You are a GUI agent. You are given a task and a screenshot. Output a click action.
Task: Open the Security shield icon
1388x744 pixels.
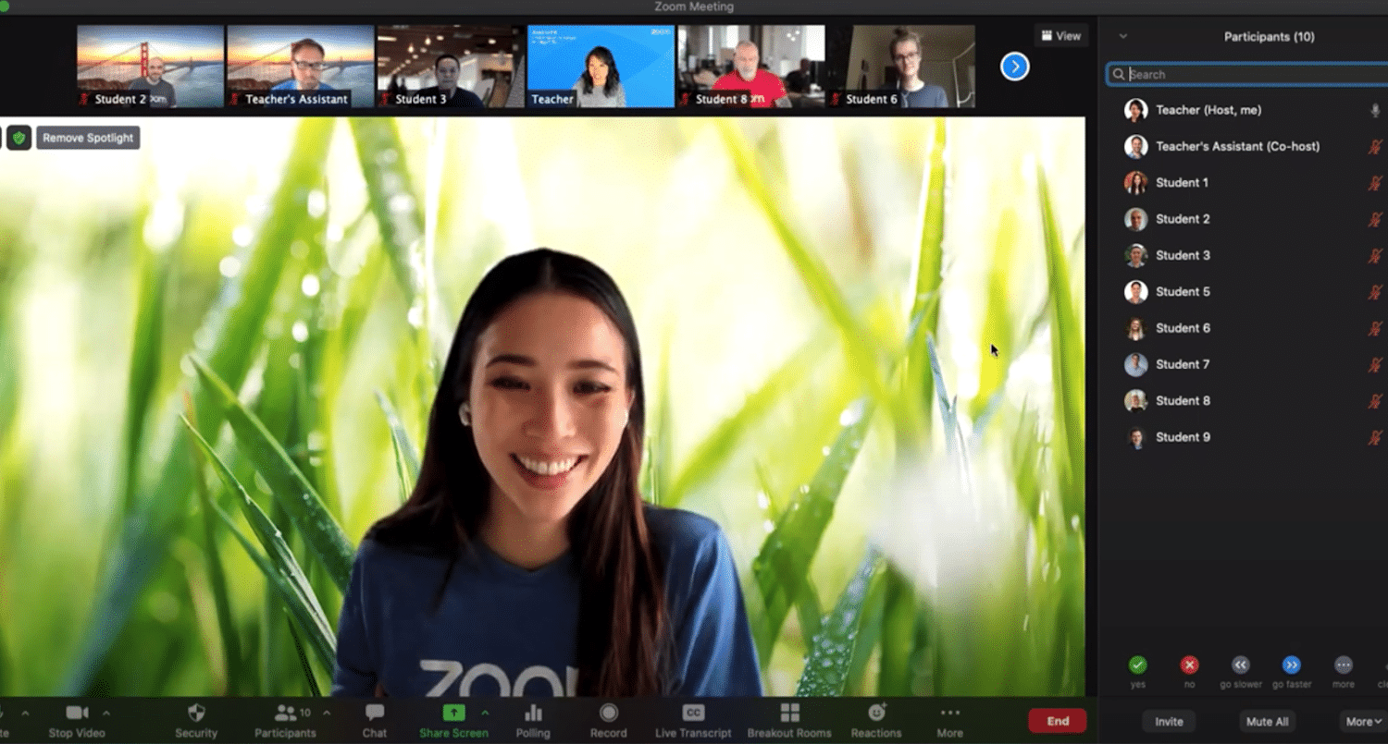(195, 714)
